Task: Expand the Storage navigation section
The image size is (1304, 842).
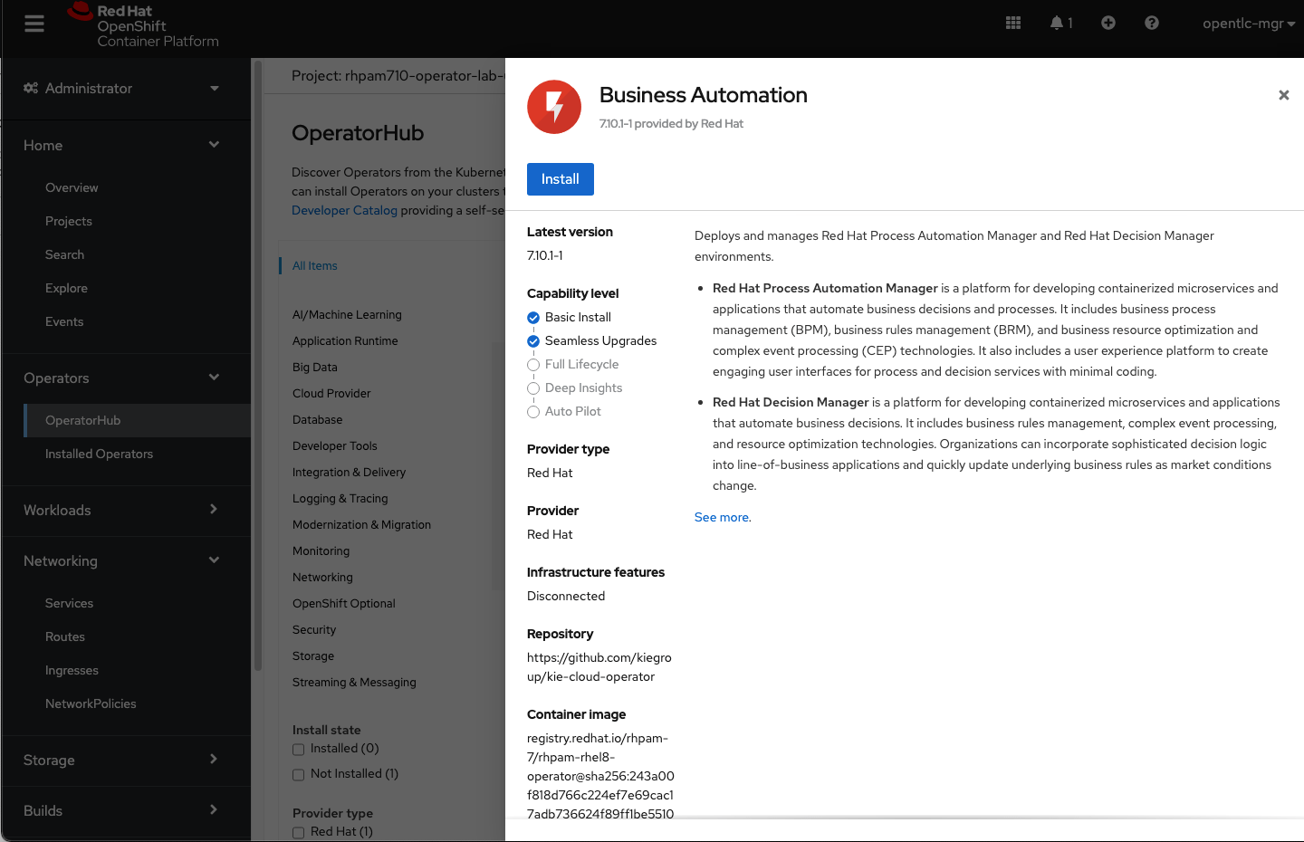Action: tap(125, 760)
